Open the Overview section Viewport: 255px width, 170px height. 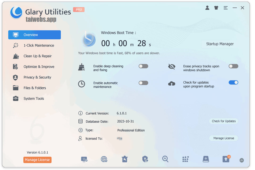pos(35,35)
